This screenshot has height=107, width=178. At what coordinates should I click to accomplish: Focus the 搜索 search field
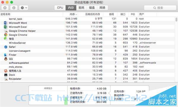tap(160, 8)
